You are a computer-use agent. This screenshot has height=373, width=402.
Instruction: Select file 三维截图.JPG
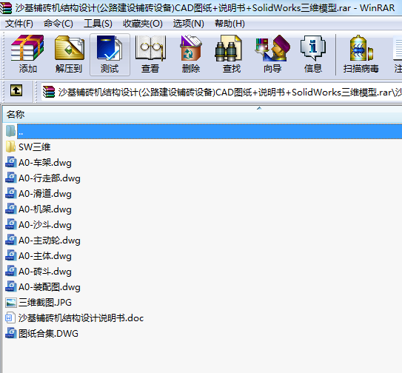[x=45, y=303]
